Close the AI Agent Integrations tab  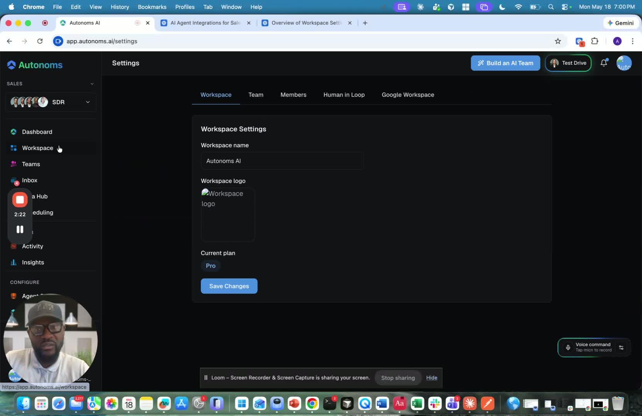[249, 23]
